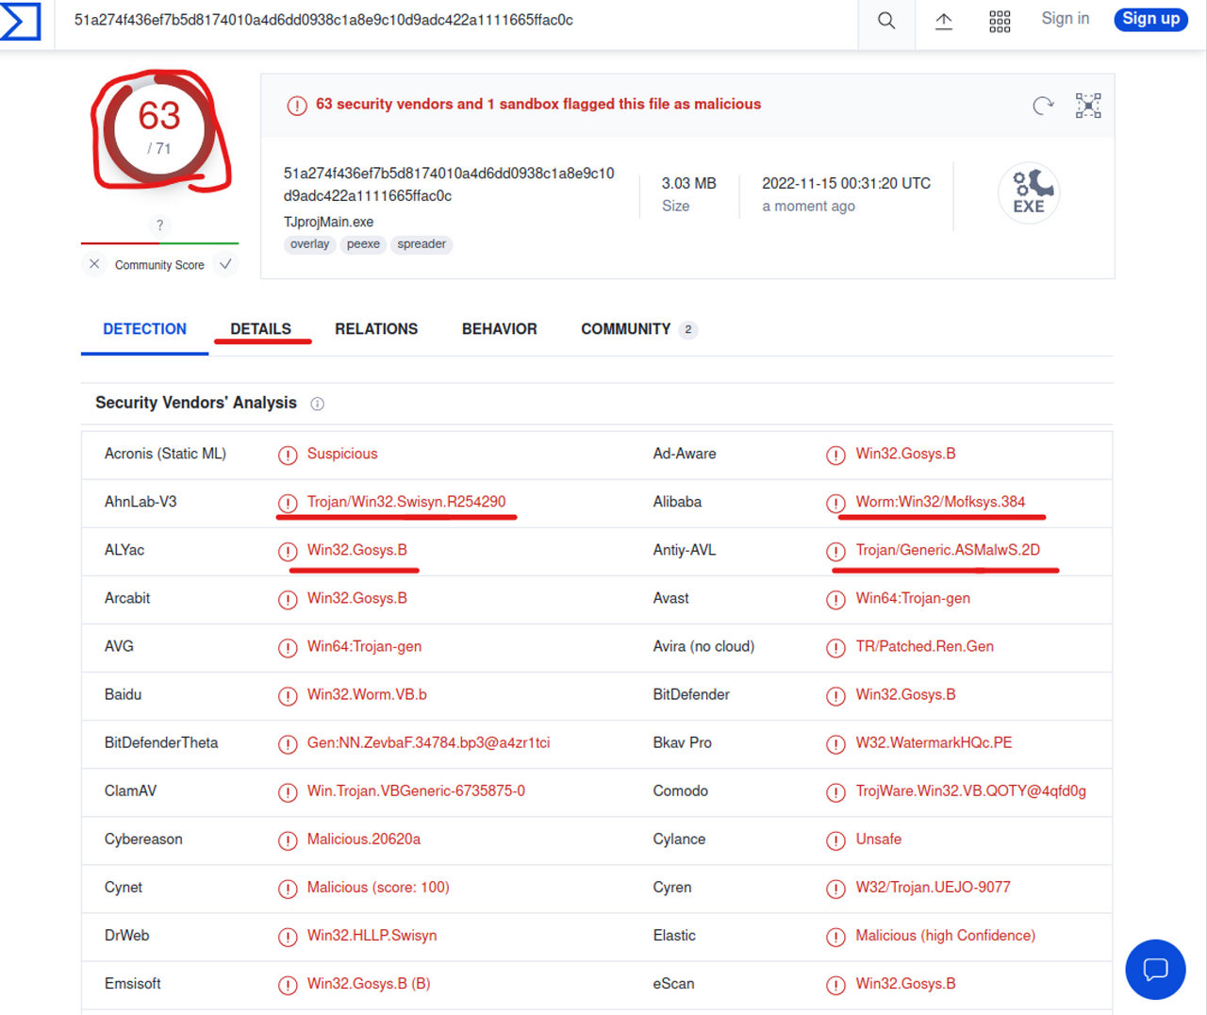Click the overlay tag
Viewport: 1207px width, 1015px height.
click(309, 244)
